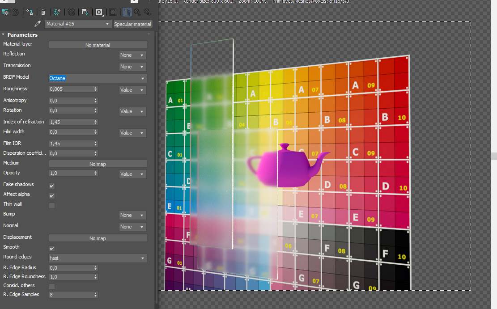Click the Get Material icon
The height and width of the screenshot is (309, 497).
pyautogui.click(x=5, y=12)
